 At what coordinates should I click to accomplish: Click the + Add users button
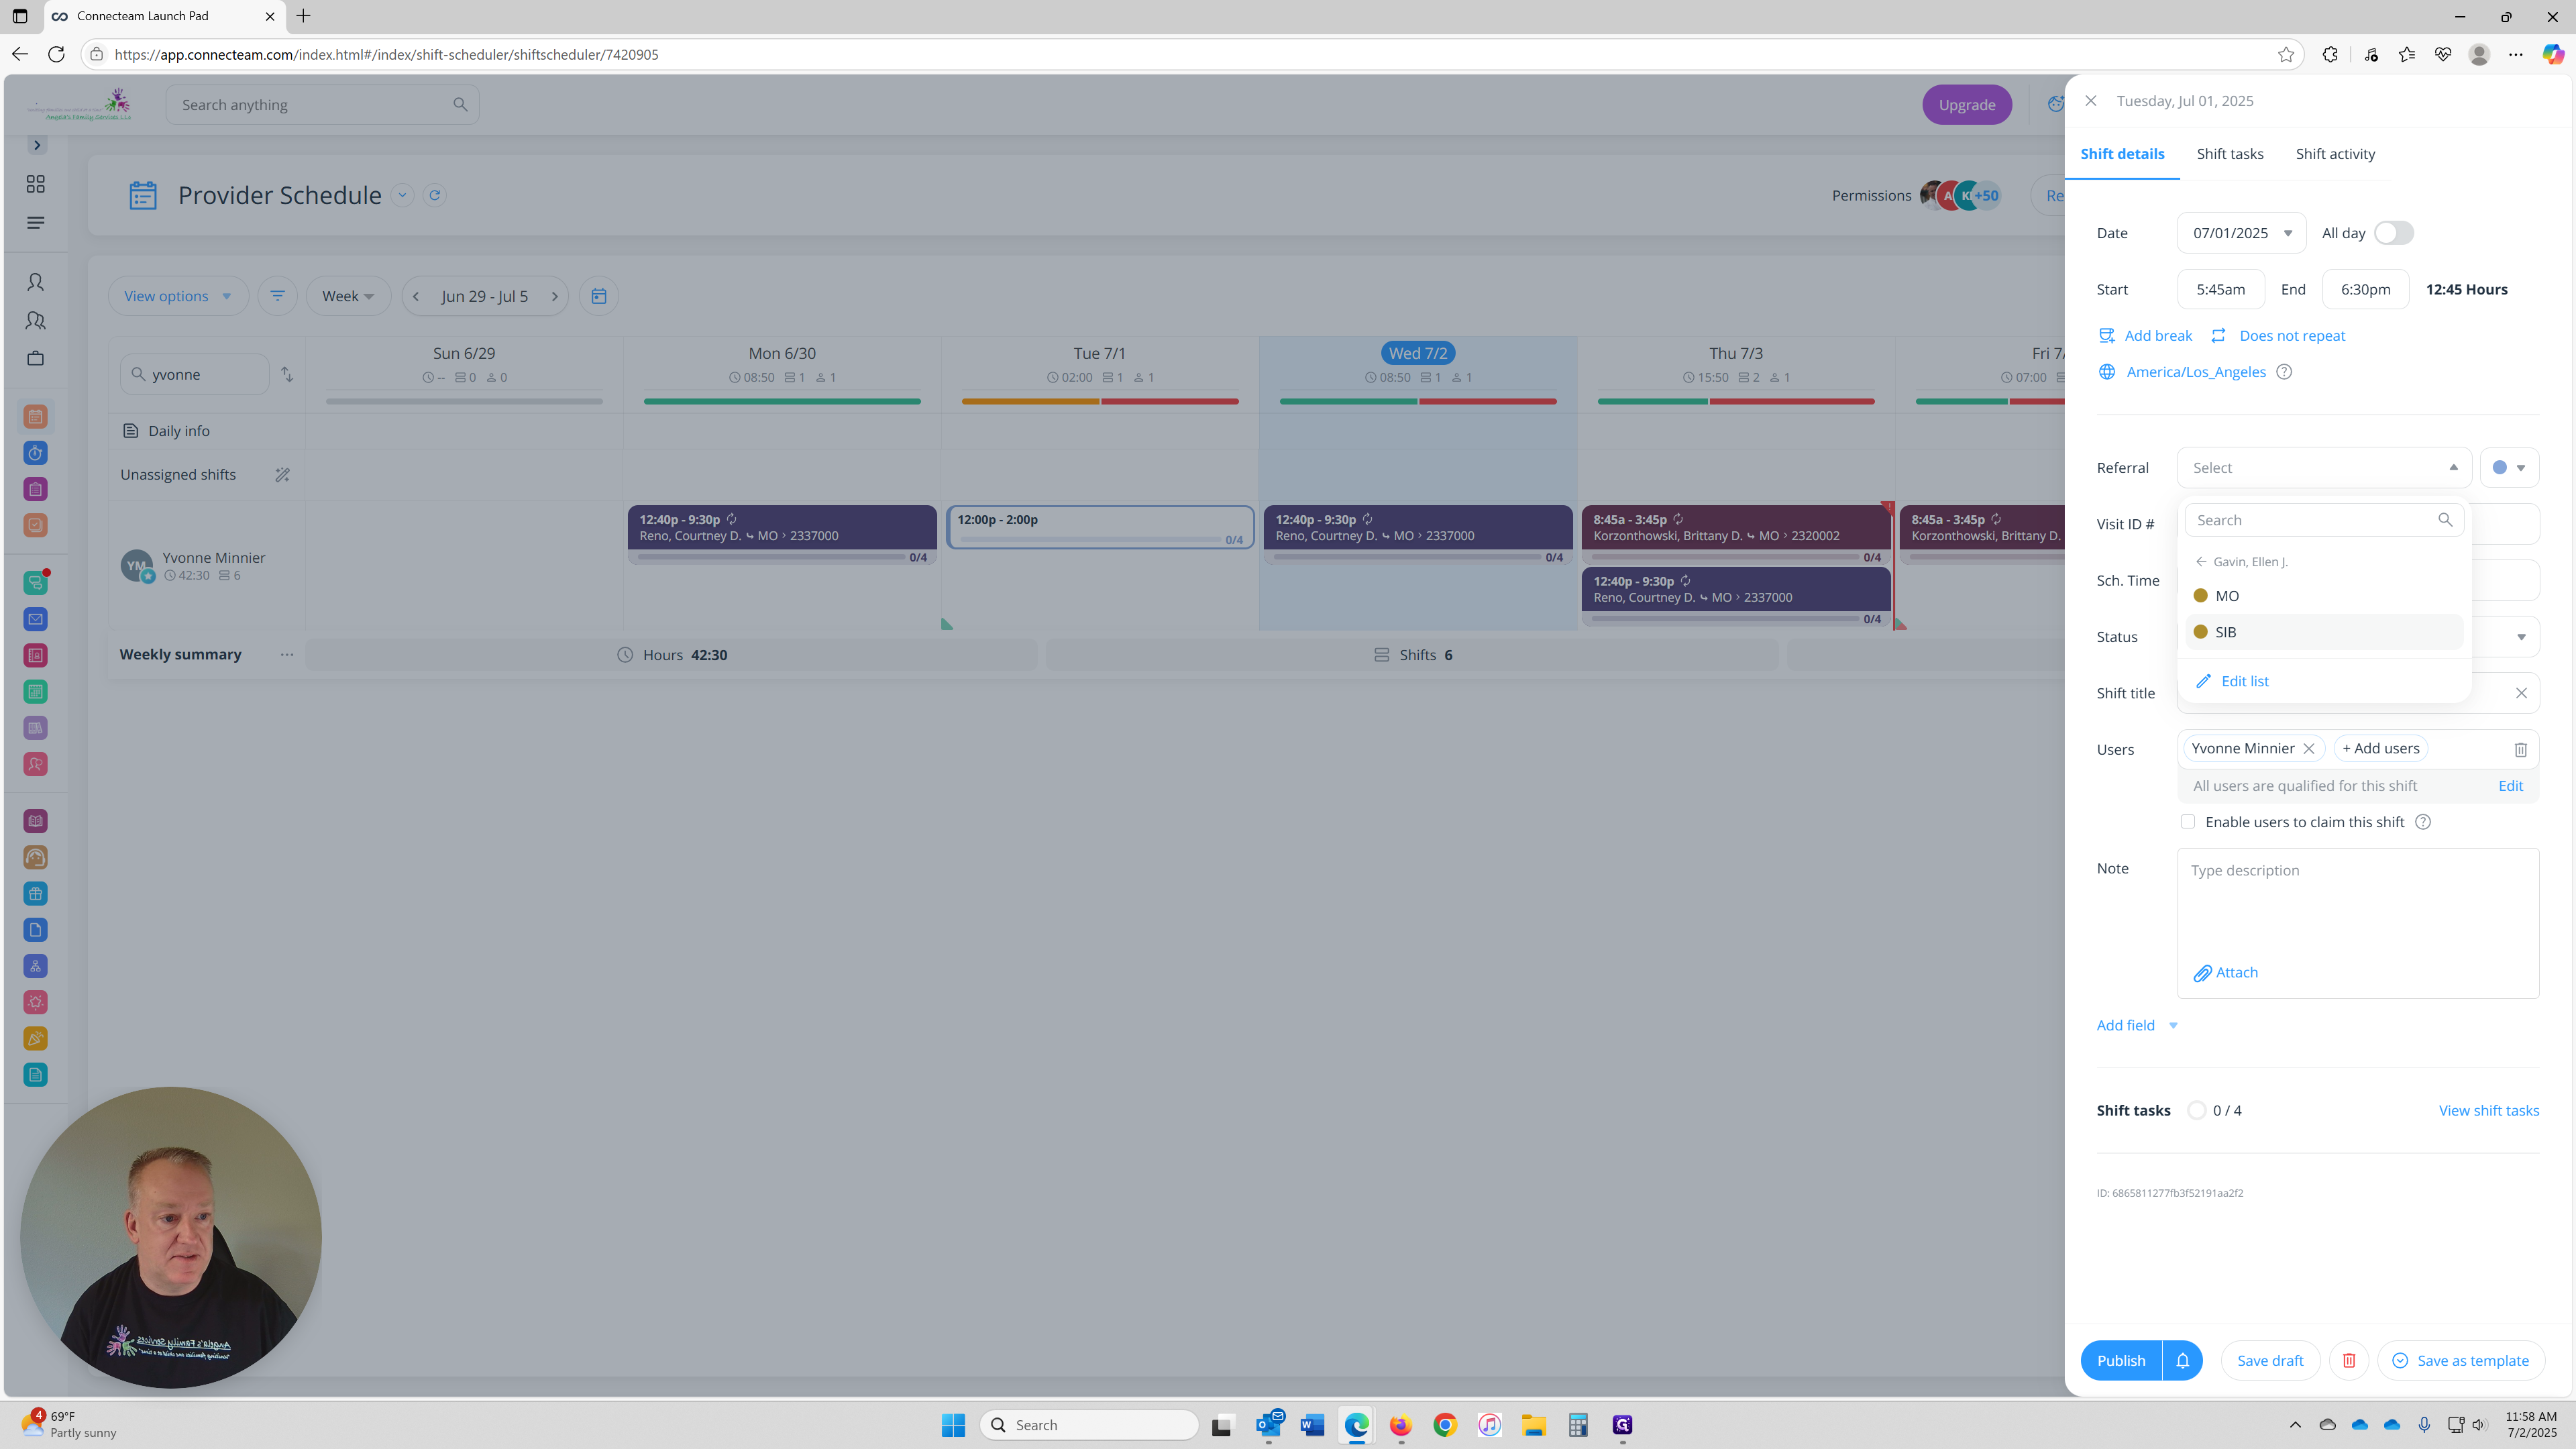2380,749
